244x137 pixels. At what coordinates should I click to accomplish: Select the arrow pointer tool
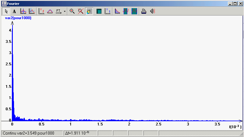[6, 11]
